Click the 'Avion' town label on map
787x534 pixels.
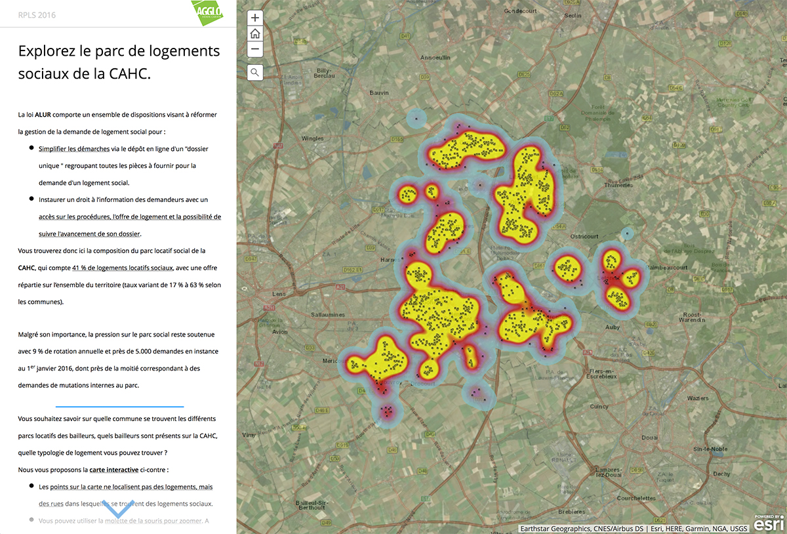(x=279, y=332)
